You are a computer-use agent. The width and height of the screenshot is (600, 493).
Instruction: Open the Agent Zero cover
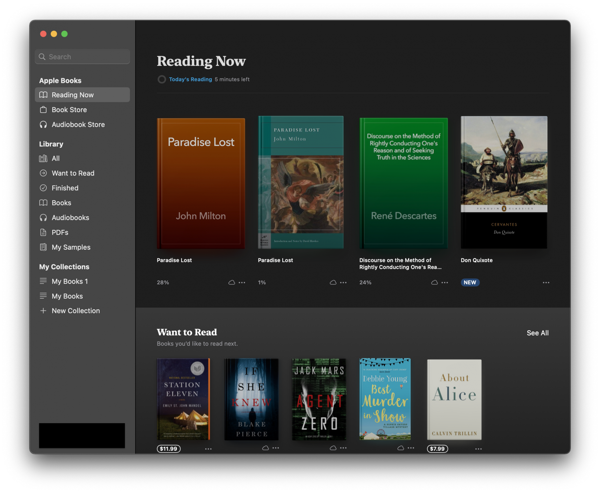(319, 399)
